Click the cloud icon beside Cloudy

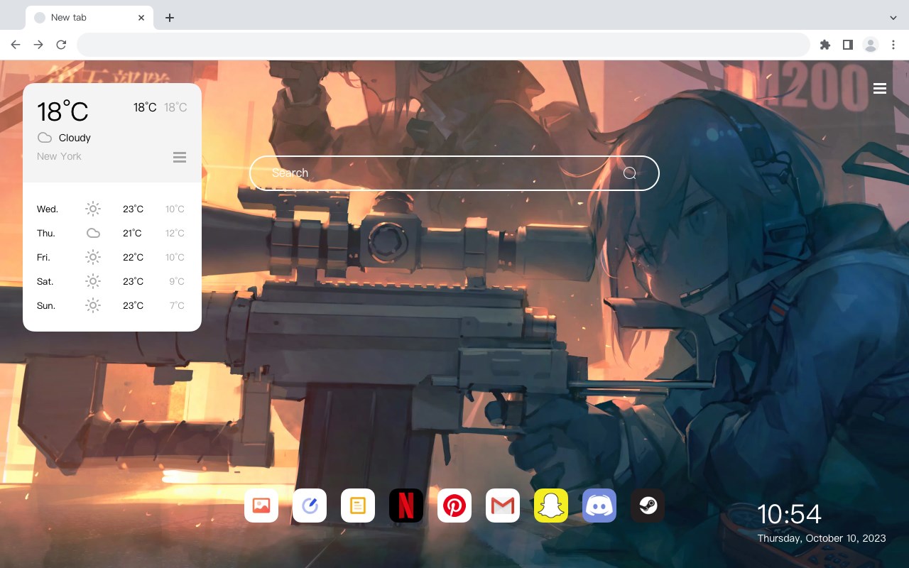coord(44,138)
